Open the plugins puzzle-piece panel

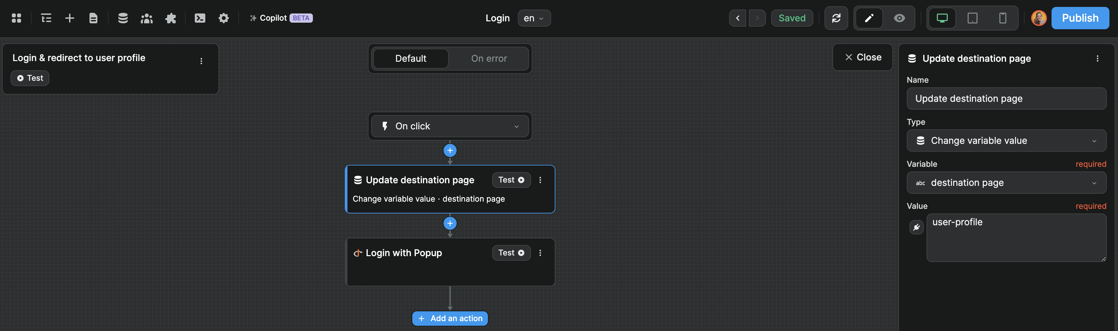tap(170, 18)
